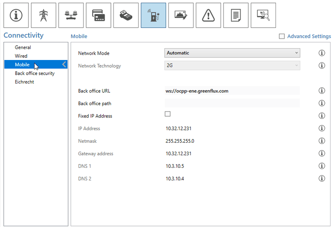Open the Information section icon
This screenshot has height=227, width=336.
16,15
